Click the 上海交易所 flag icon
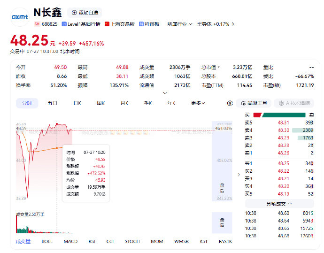This screenshot has width=324, height=253. point(107,24)
